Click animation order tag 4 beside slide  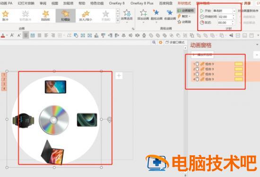click(4, 88)
